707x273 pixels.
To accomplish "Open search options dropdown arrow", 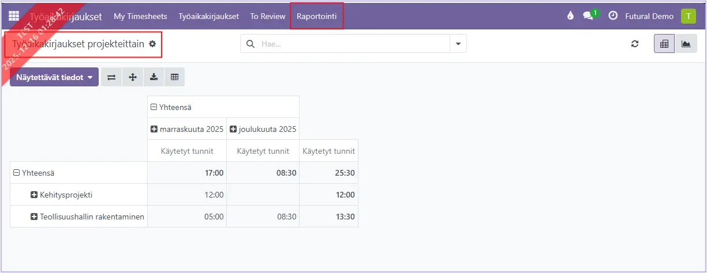I will pyautogui.click(x=458, y=44).
